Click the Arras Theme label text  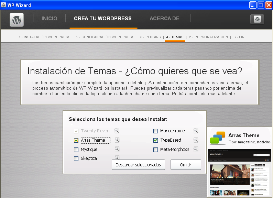click(x=93, y=140)
